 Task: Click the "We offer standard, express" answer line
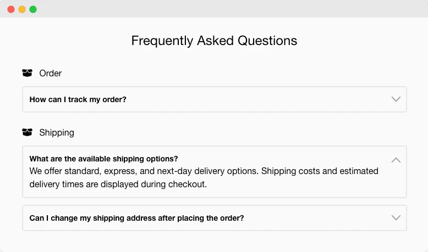pos(204,171)
